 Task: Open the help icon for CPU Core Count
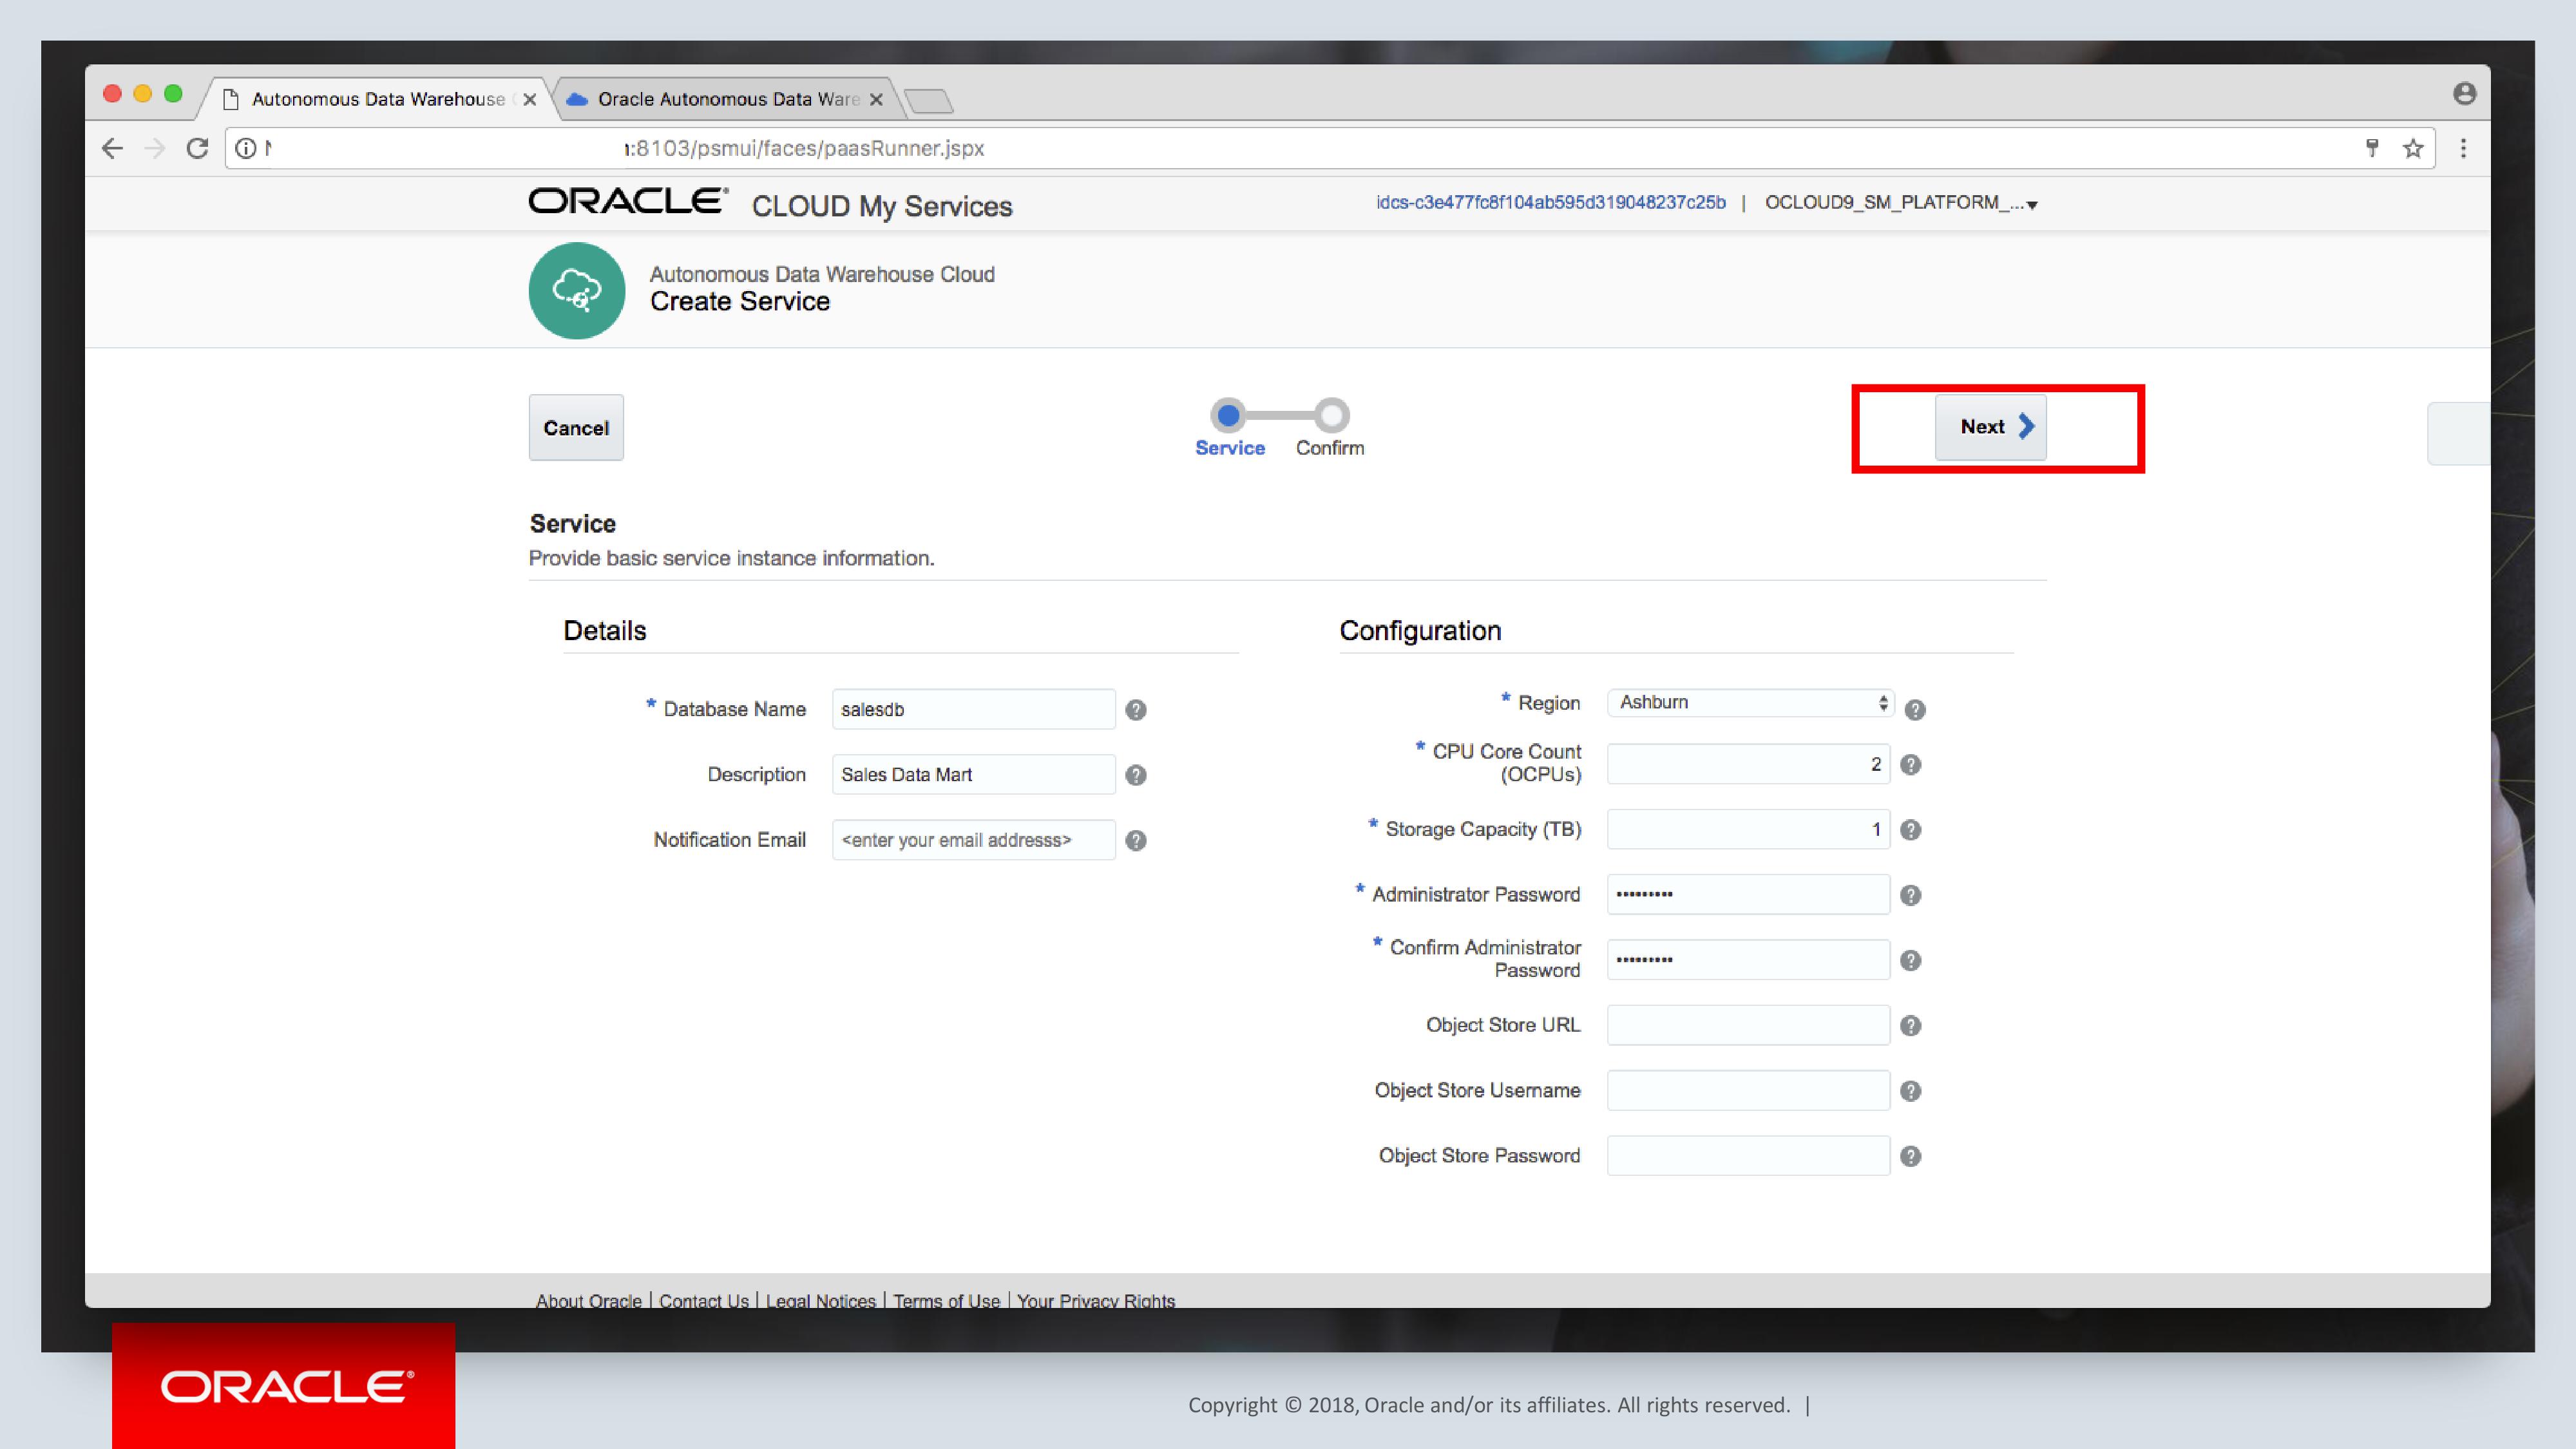point(1910,764)
